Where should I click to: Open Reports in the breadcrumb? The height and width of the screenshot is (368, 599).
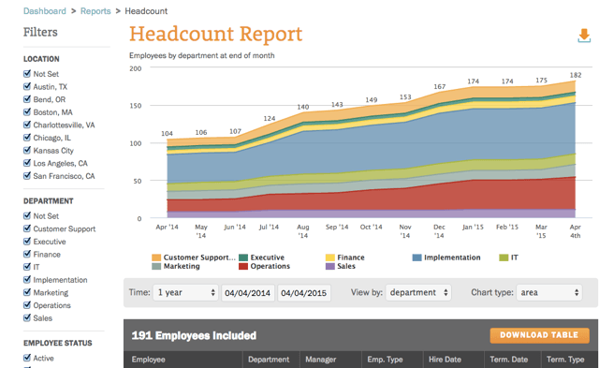95,11
